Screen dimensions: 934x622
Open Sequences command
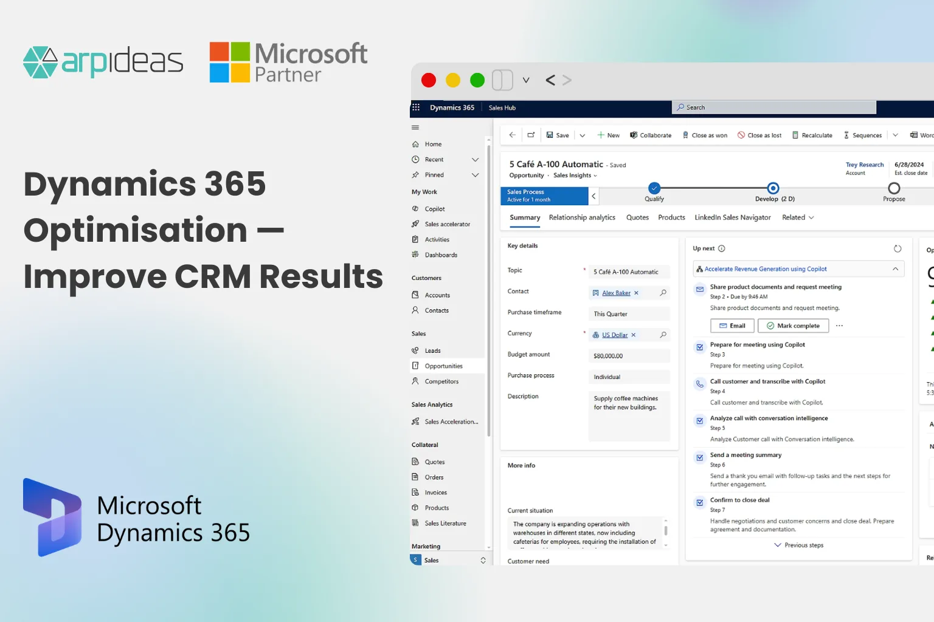(862, 135)
